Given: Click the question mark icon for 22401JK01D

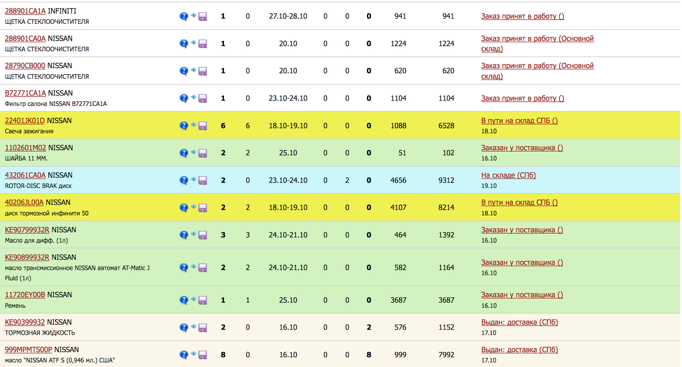Looking at the screenshot, I should point(184,126).
